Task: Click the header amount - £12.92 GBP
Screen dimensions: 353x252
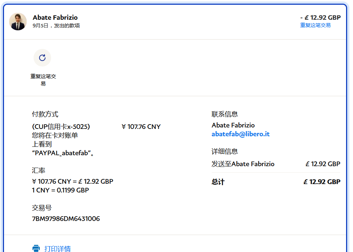Action: click(x=320, y=18)
